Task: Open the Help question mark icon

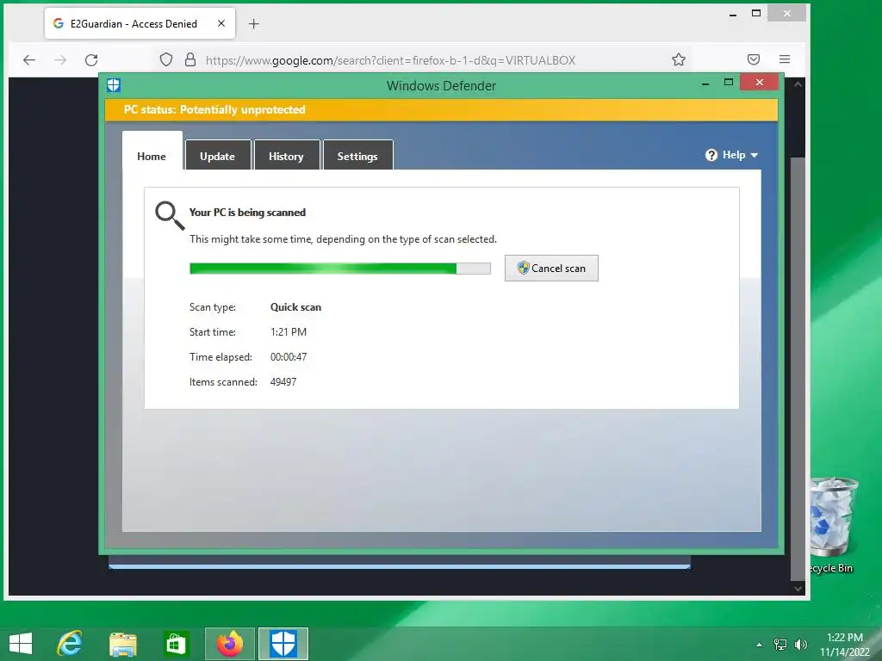Action: click(x=711, y=155)
